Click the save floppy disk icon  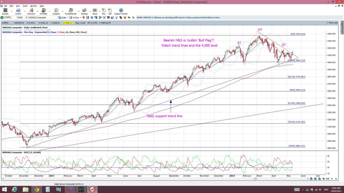click(87, 17)
